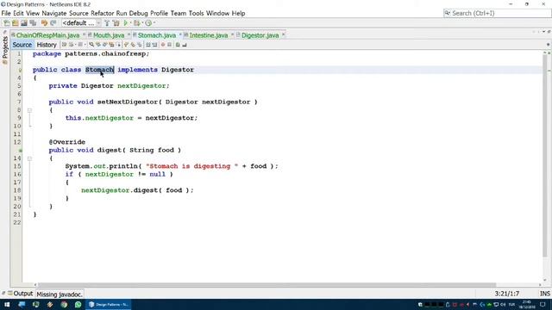552x310 pixels.
Task: Click the INS insert mode indicator
Action: coord(544,294)
